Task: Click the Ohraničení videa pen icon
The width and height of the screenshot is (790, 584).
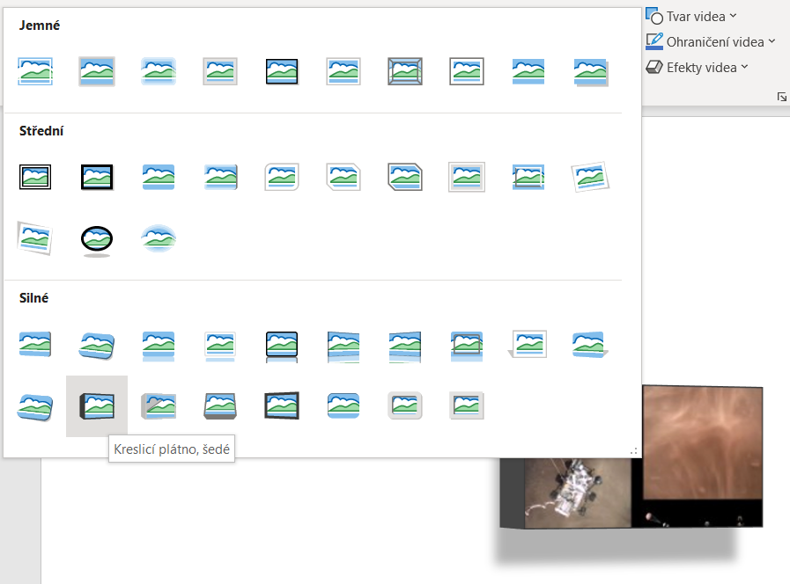Action: tap(654, 41)
